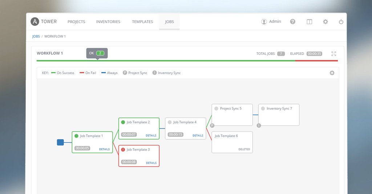Click the I badge on Inventory Sync 7
Screen dimensions: 372x194
tap(259, 125)
